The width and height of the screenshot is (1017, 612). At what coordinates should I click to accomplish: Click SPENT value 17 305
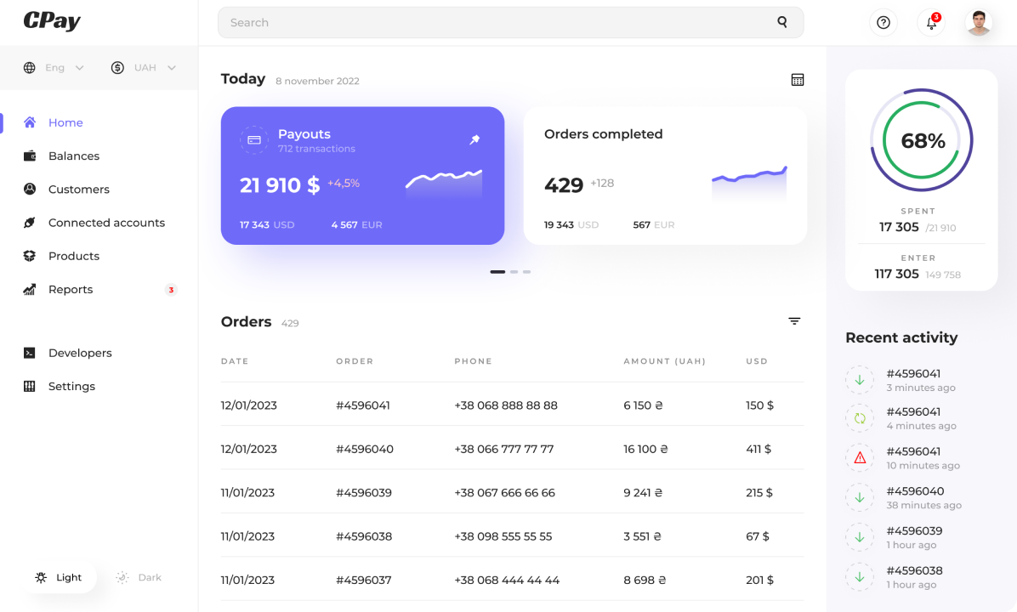point(899,227)
